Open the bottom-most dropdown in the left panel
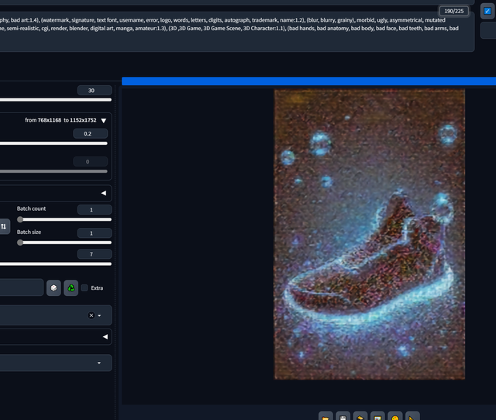This screenshot has width=496, height=420. point(56,363)
